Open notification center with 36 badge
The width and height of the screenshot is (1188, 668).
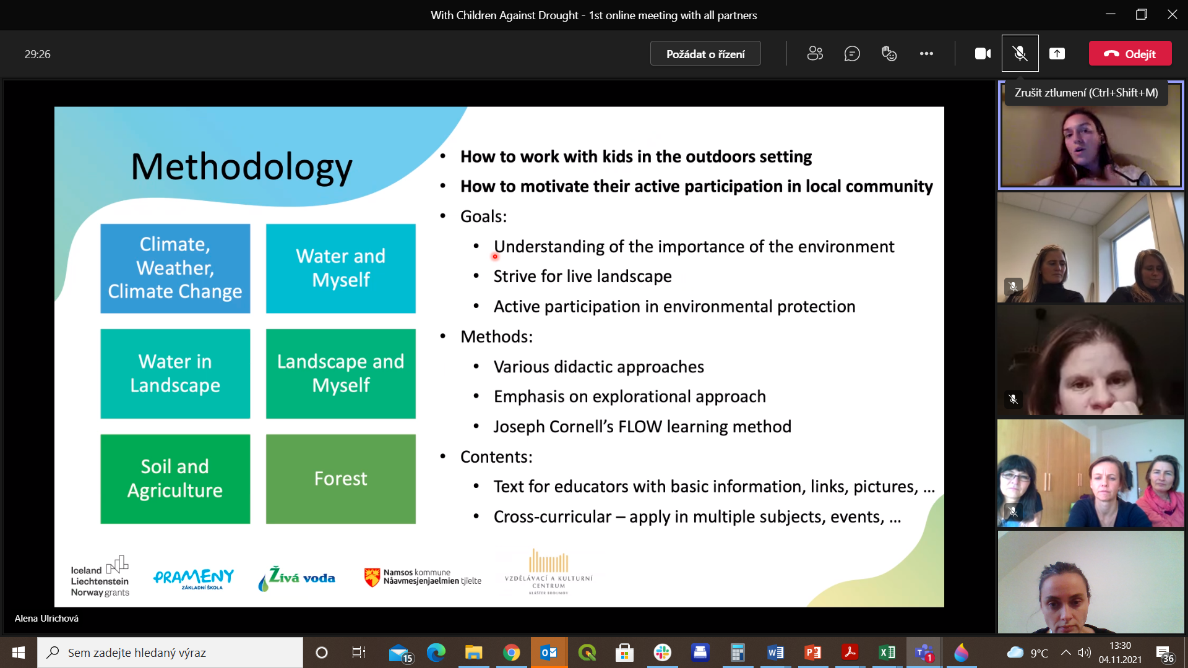(x=1164, y=653)
